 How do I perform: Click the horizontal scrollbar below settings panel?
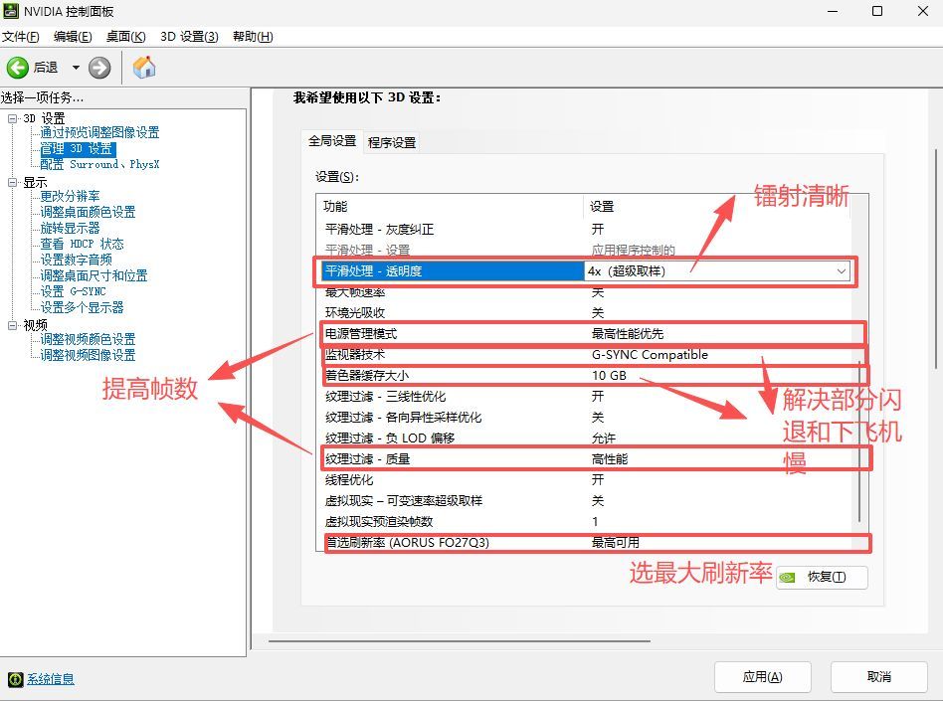click(460, 641)
